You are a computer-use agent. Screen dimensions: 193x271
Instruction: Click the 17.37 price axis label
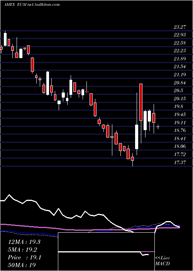[x=180, y=162]
